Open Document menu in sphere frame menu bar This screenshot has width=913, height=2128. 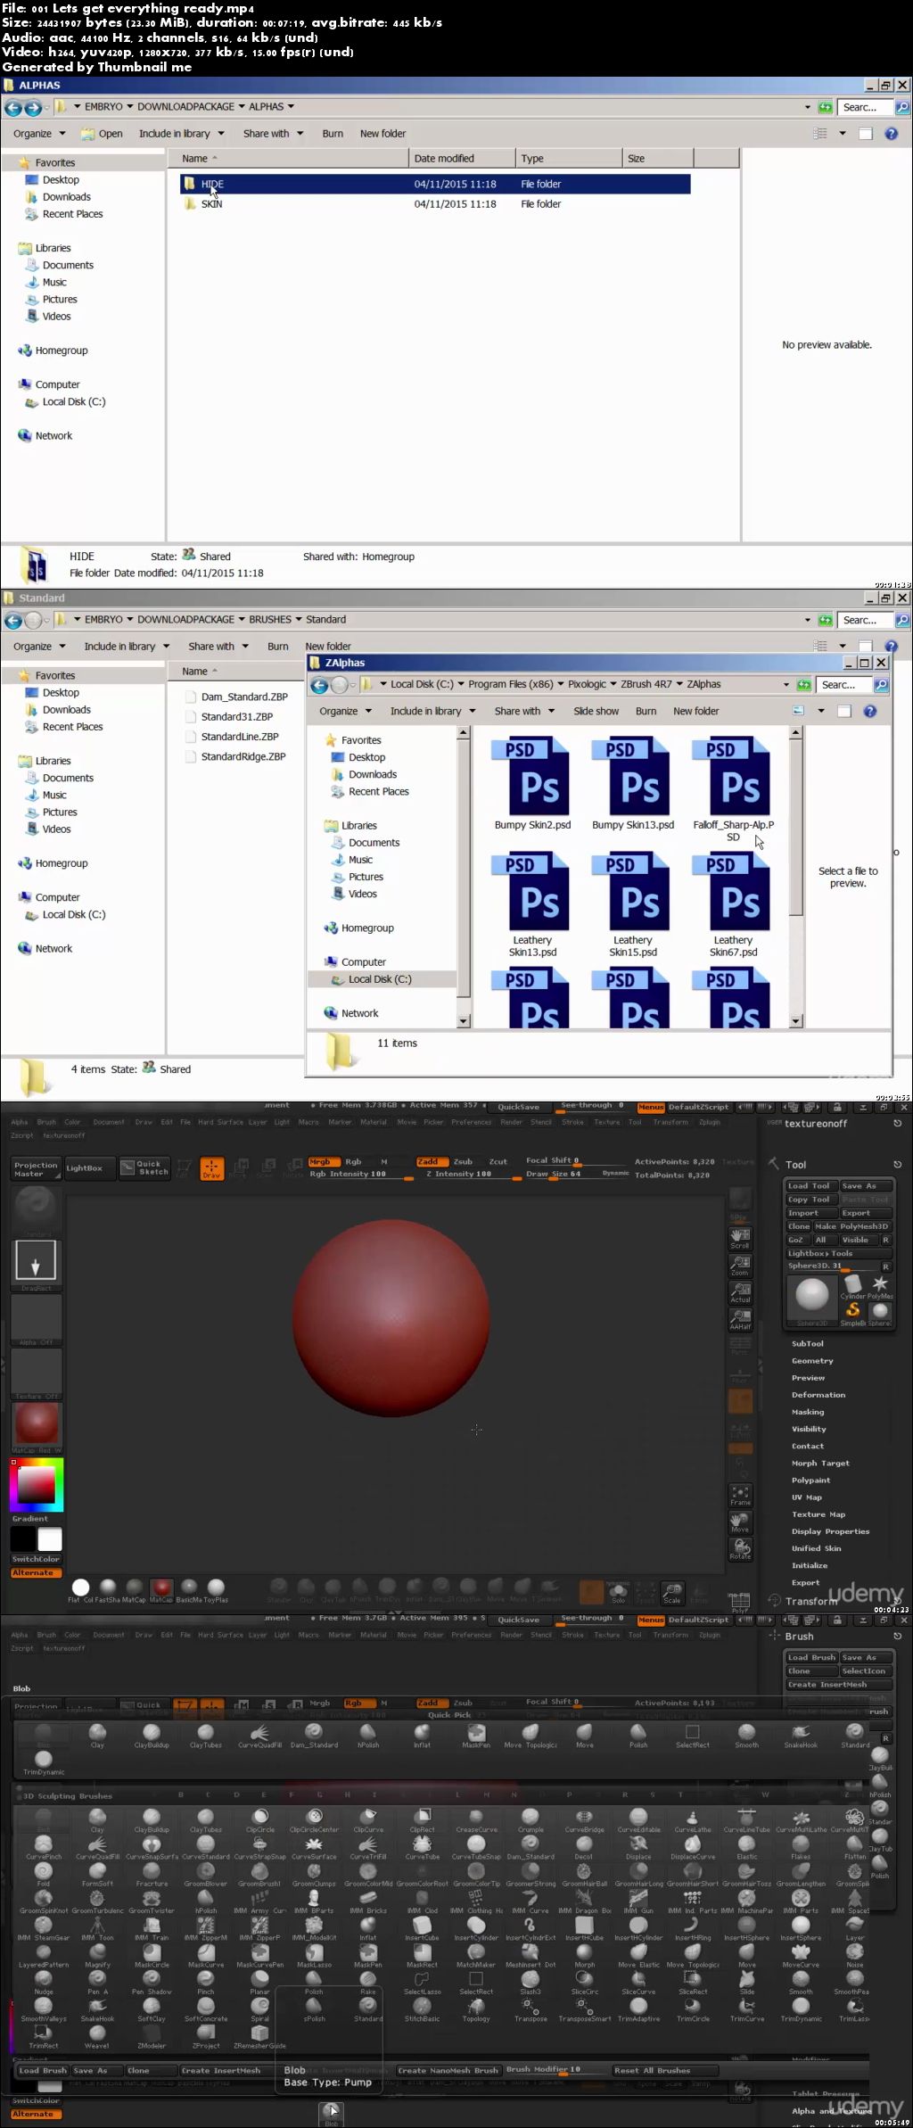pyautogui.click(x=109, y=1122)
